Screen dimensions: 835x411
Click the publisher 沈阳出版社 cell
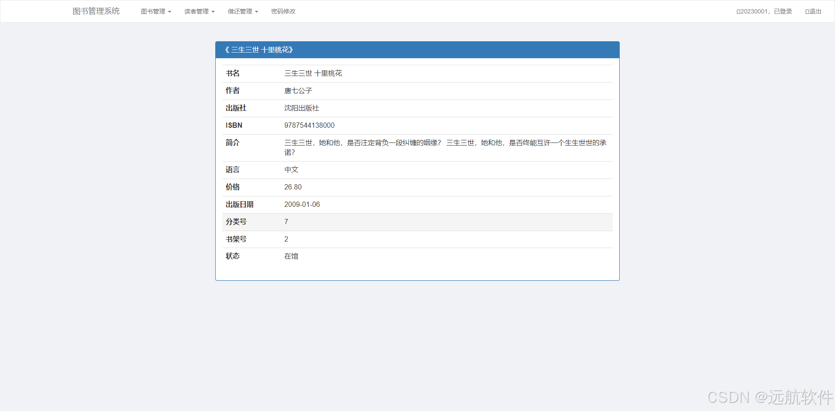pyautogui.click(x=301, y=108)
